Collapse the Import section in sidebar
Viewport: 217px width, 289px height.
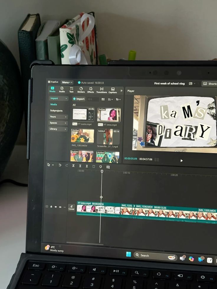point(58,98)
